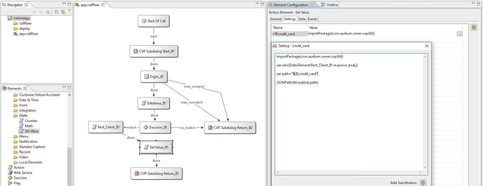Select the Start Of Call node
The image size is (483, 186).
click(x=154, y=21)
